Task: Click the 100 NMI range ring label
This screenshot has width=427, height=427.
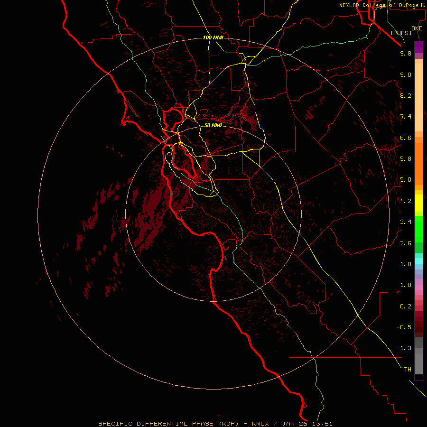Action: 213,37
